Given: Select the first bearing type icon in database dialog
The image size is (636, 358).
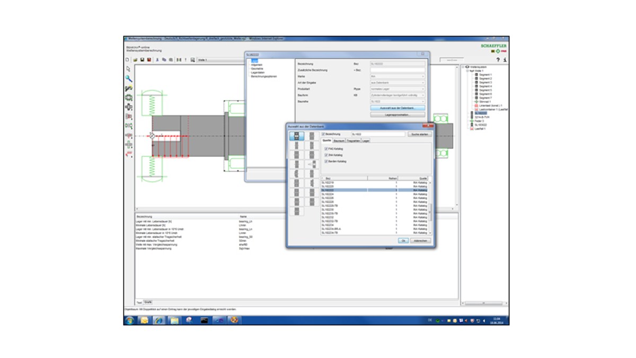Looking at the screenshot, I should (296, 136).
